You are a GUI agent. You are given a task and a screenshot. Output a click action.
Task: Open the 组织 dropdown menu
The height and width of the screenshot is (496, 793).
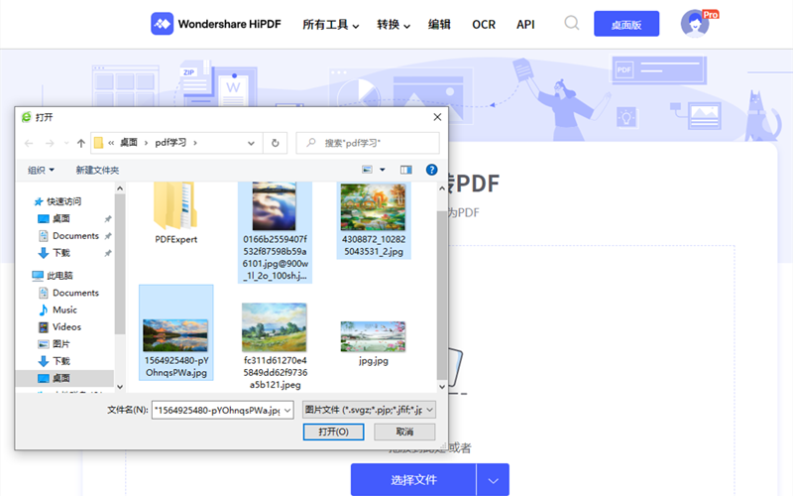click(41, 170)
